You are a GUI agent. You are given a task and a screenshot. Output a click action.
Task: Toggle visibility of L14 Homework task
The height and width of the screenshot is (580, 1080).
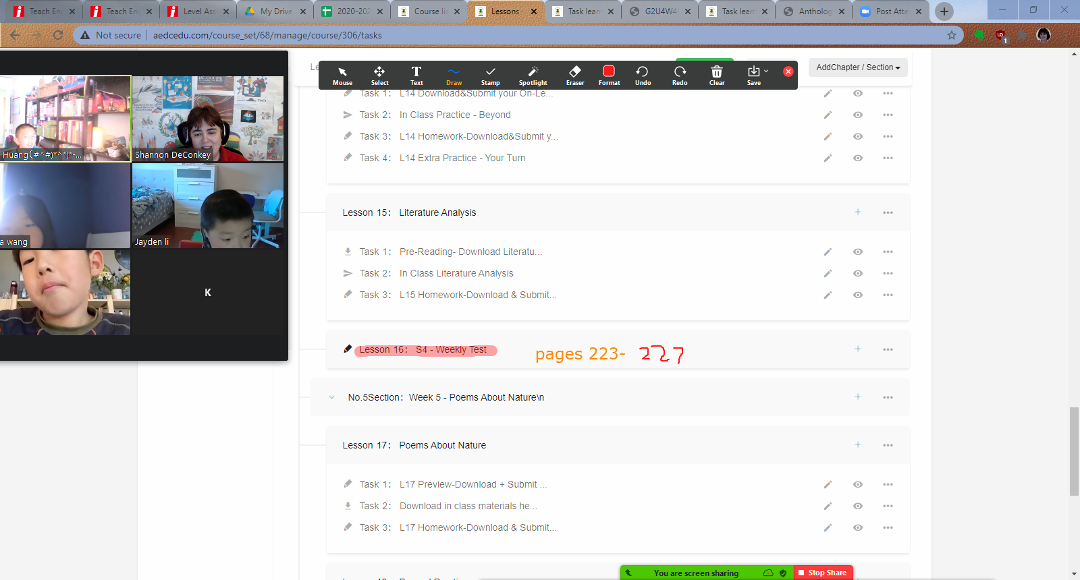(x=858, y=137)
